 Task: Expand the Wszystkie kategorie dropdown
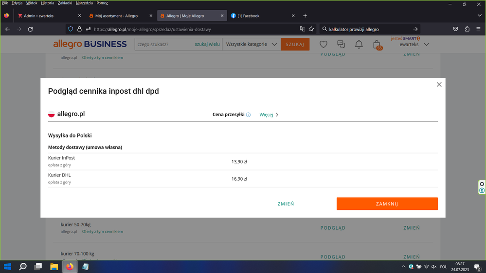point(252,44)
